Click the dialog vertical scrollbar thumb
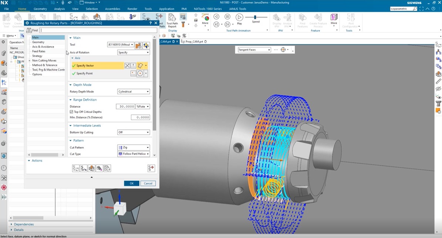 click(x=154, y=85)
